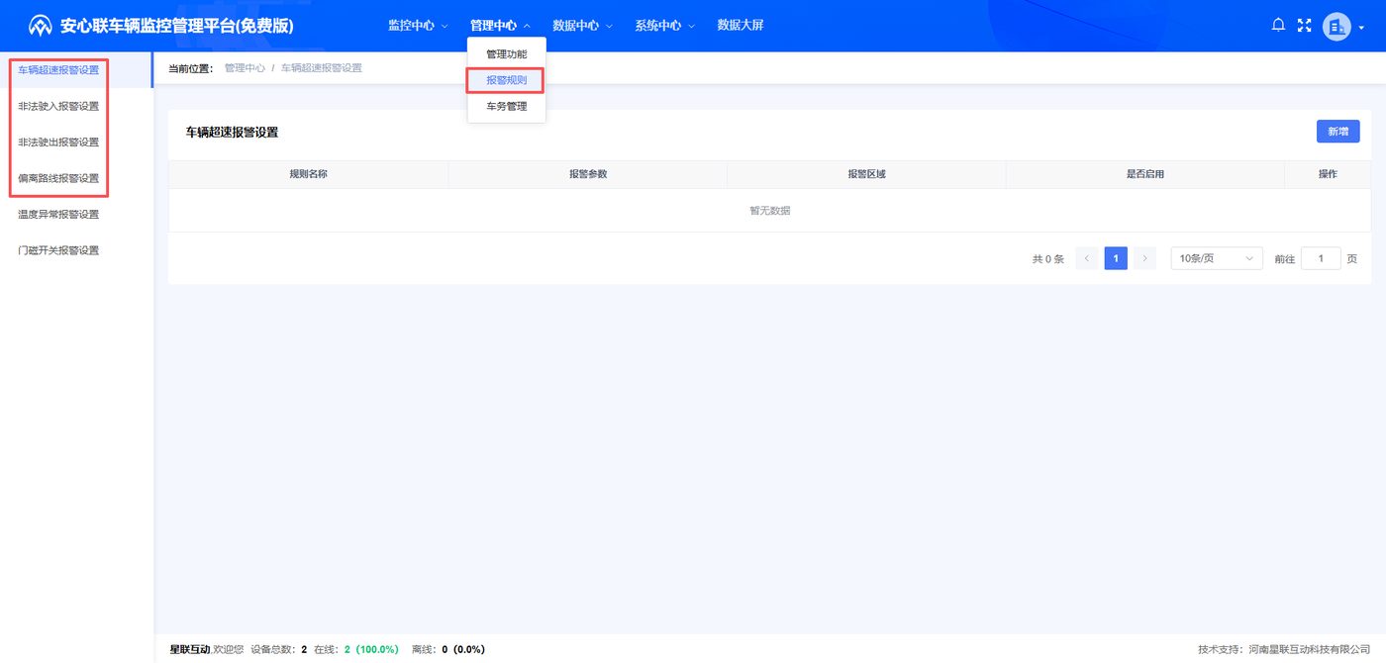Image resolution: width=1386 pixels, height=663 pixels.
Task: Open 门磁开关报警设置 in sidebar
Action: pyautogui.click(x=58, y=250)
